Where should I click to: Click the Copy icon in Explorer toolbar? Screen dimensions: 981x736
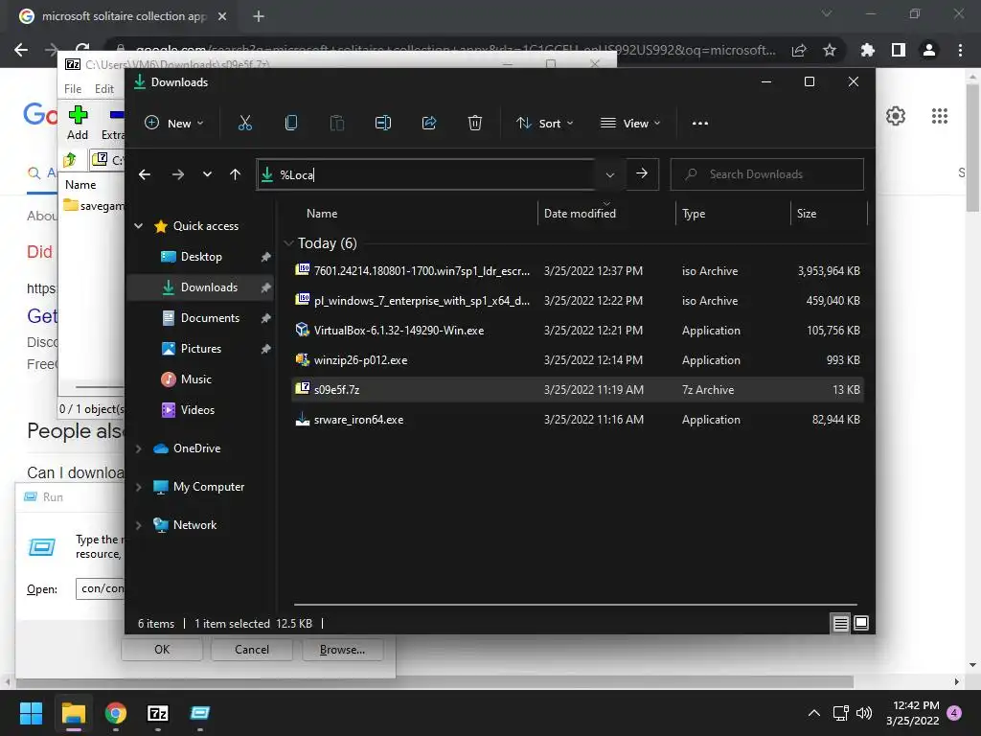(x=291, y=124)
